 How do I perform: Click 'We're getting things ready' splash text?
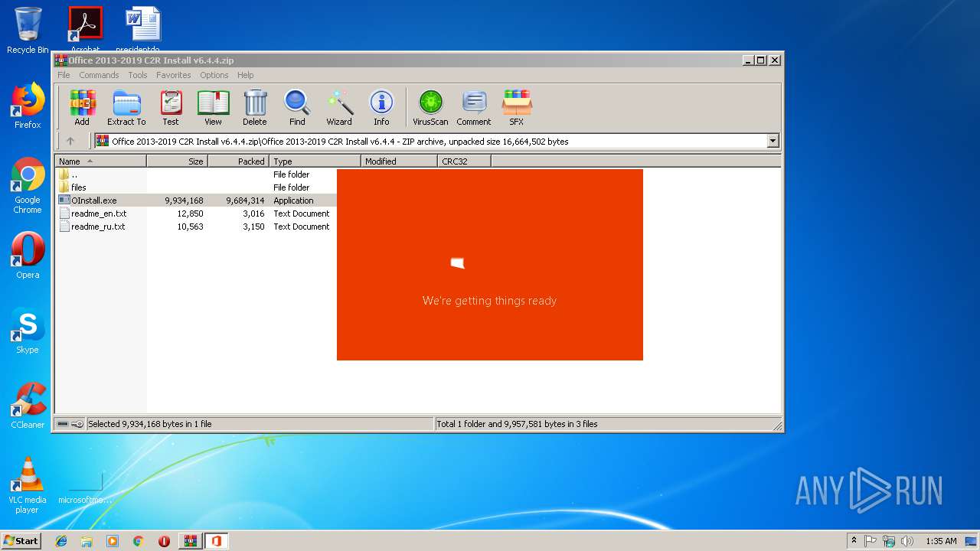tap(489, 301)
